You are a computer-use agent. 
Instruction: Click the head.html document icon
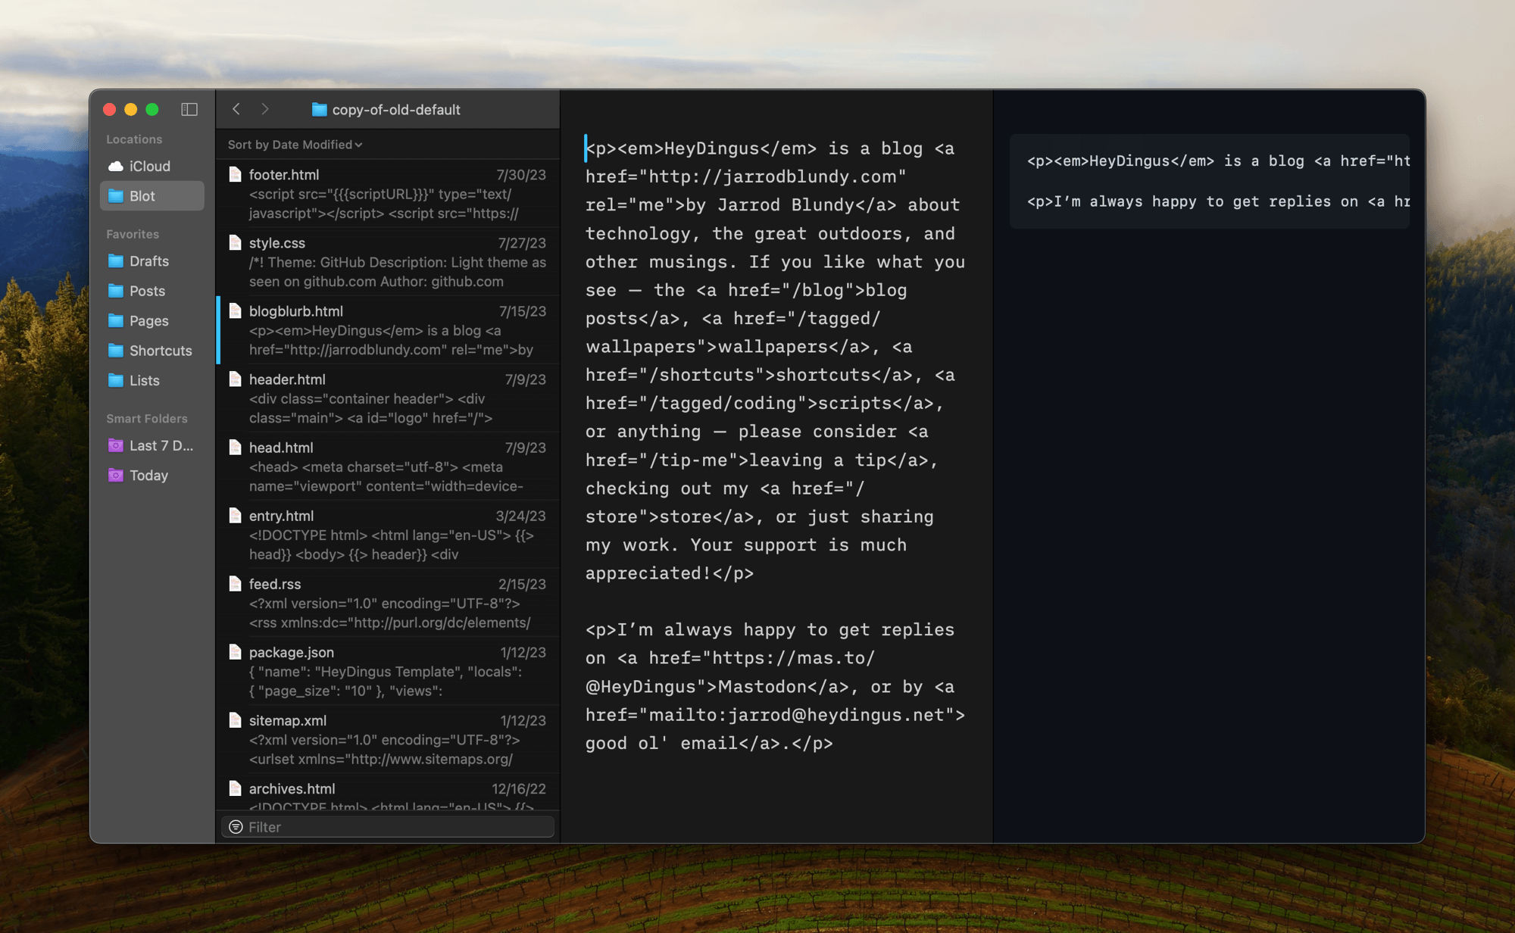(x=236, y=448)
